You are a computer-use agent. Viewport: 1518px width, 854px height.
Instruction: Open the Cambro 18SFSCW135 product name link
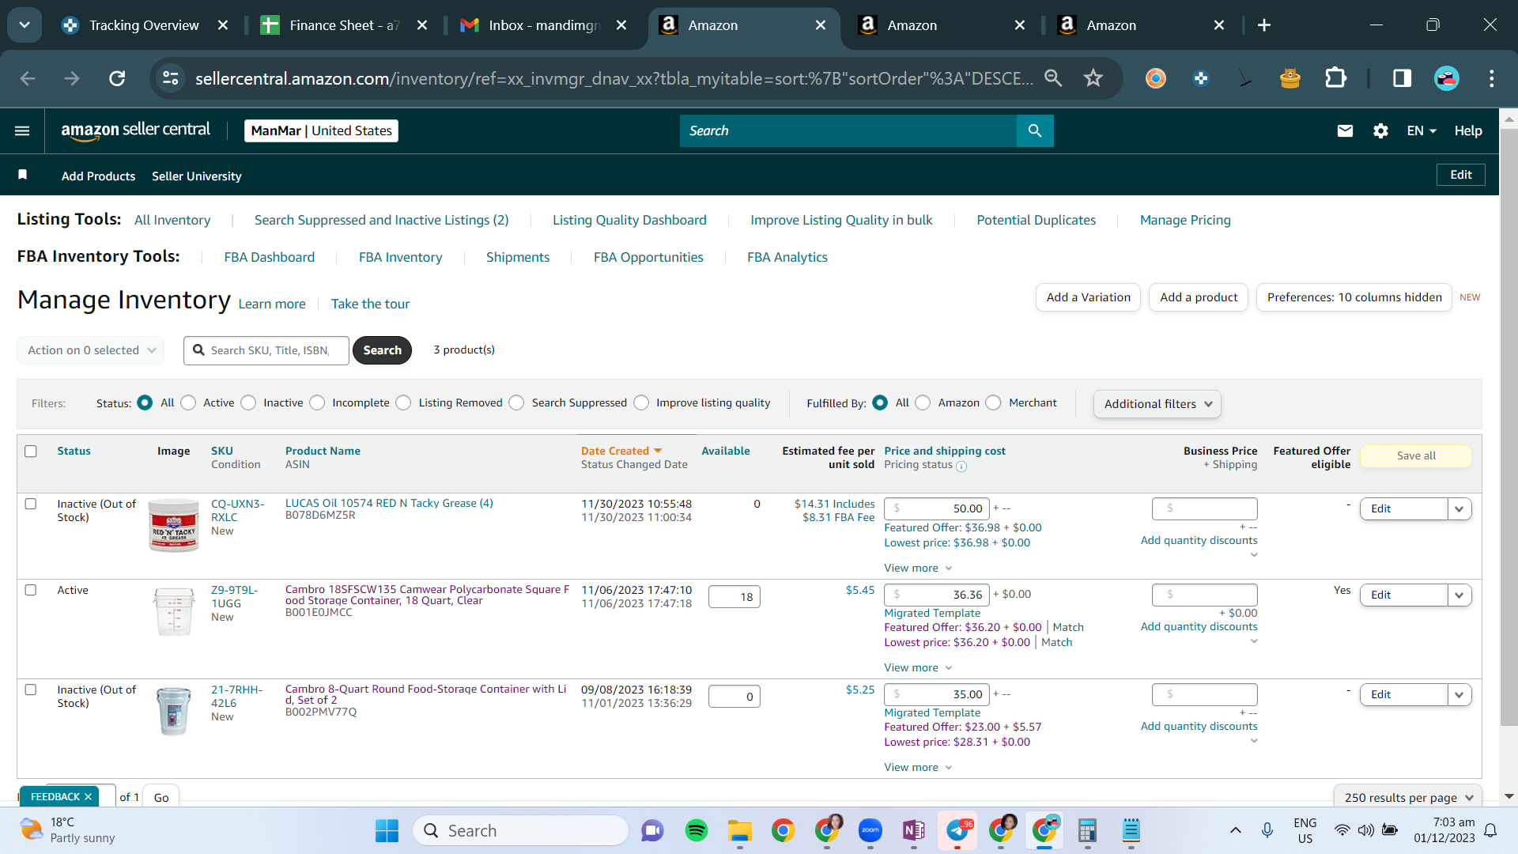(x=427, y=595)
